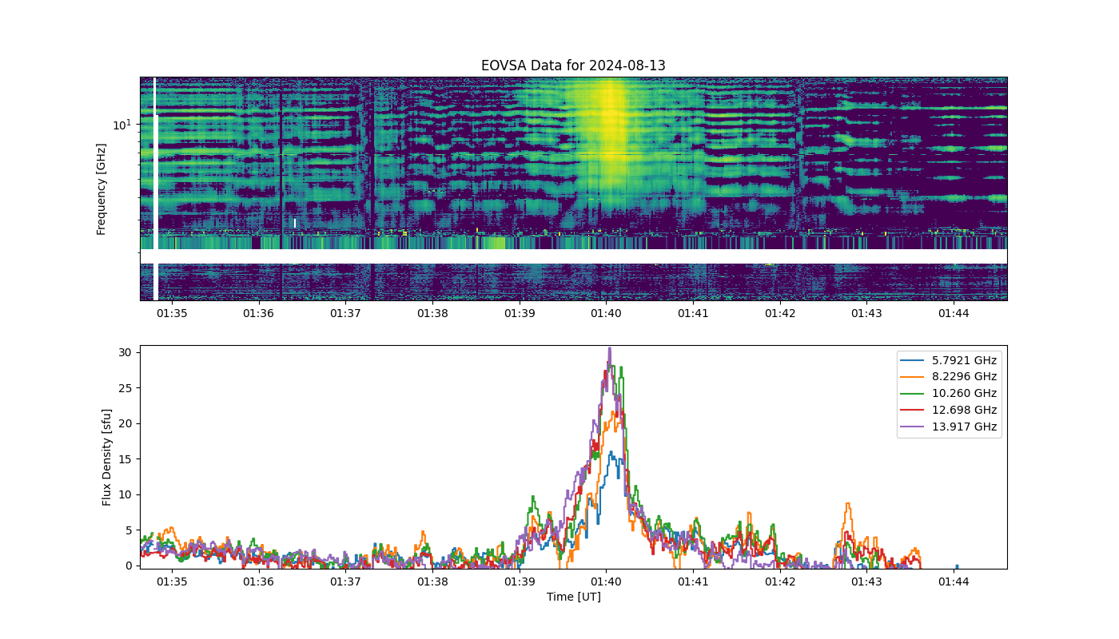
Task: Click the 01:39 tick under the flux density plot
Action: (520, 582)
